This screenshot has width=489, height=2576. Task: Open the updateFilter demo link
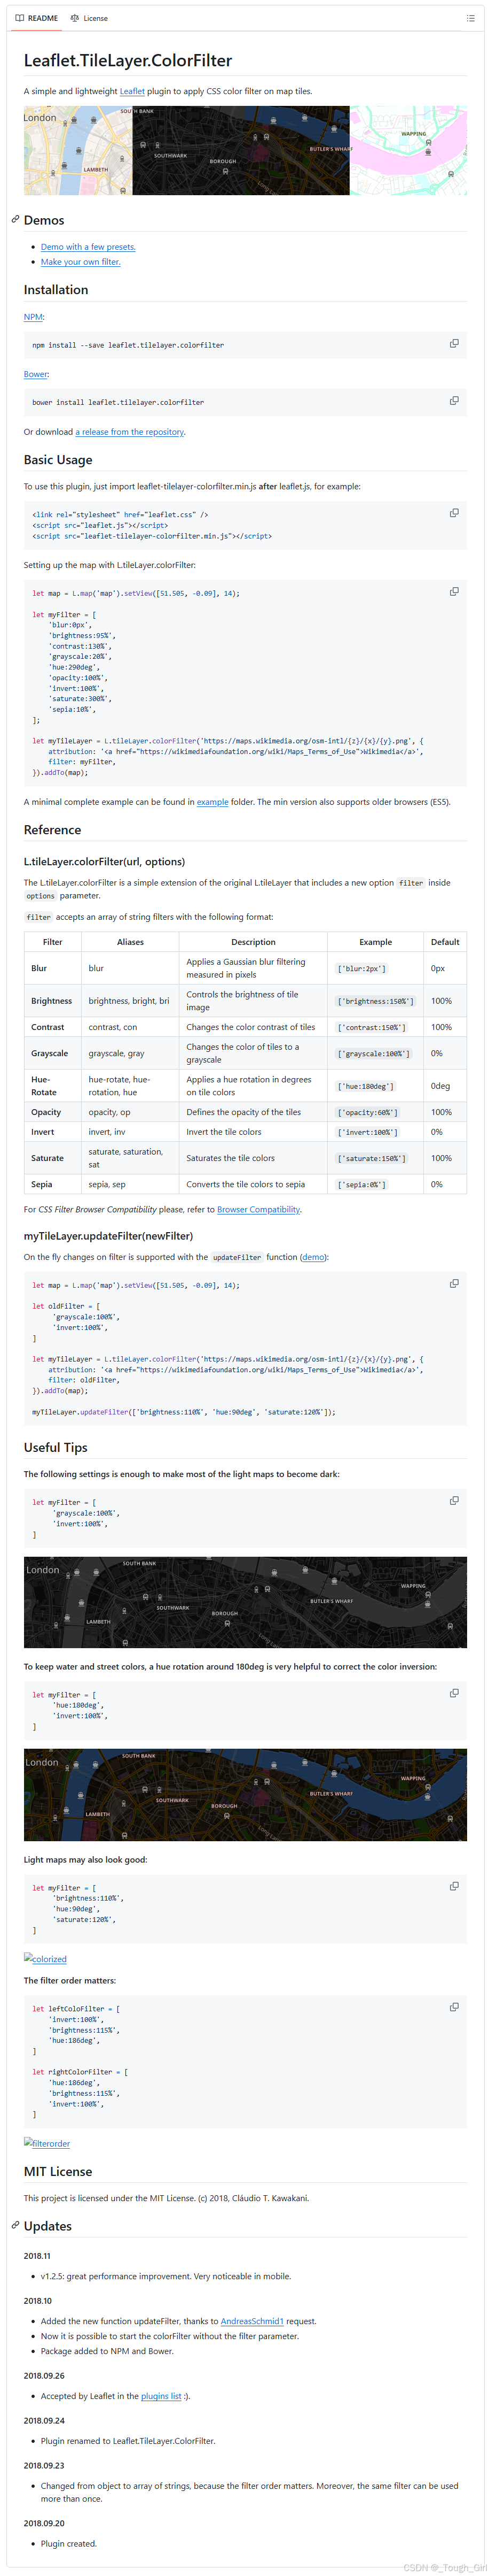[x=314, y=1257]
